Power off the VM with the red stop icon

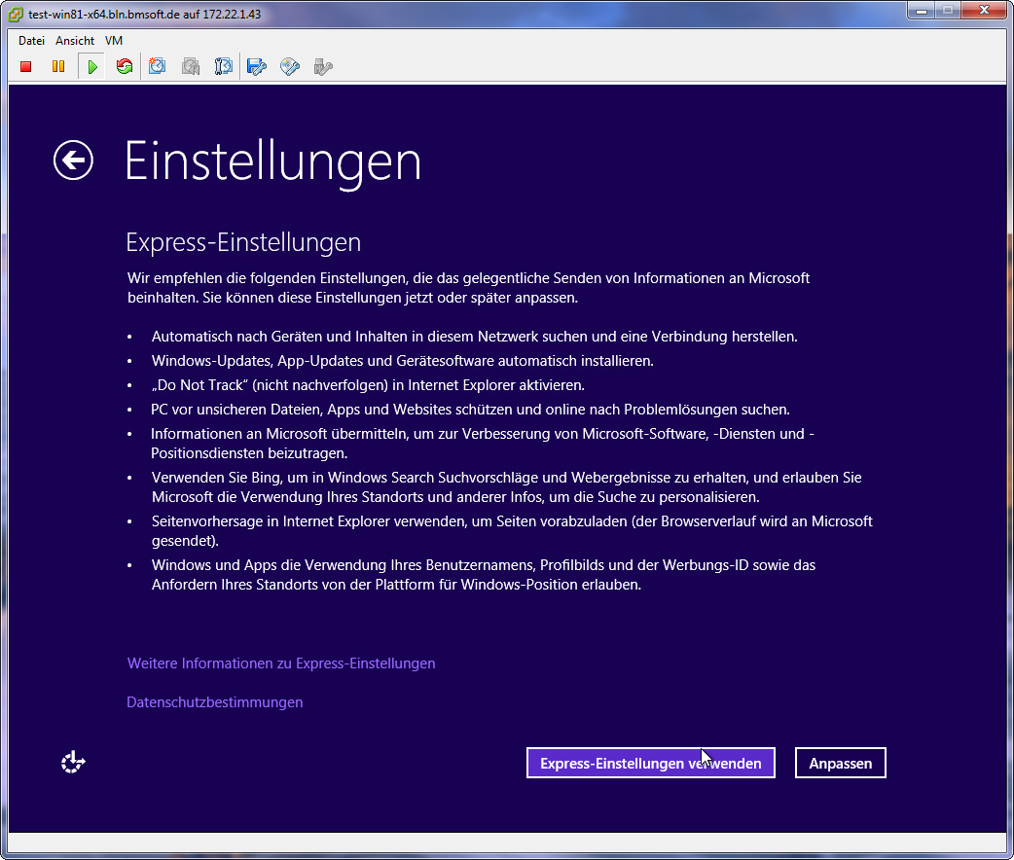point(26,66)
